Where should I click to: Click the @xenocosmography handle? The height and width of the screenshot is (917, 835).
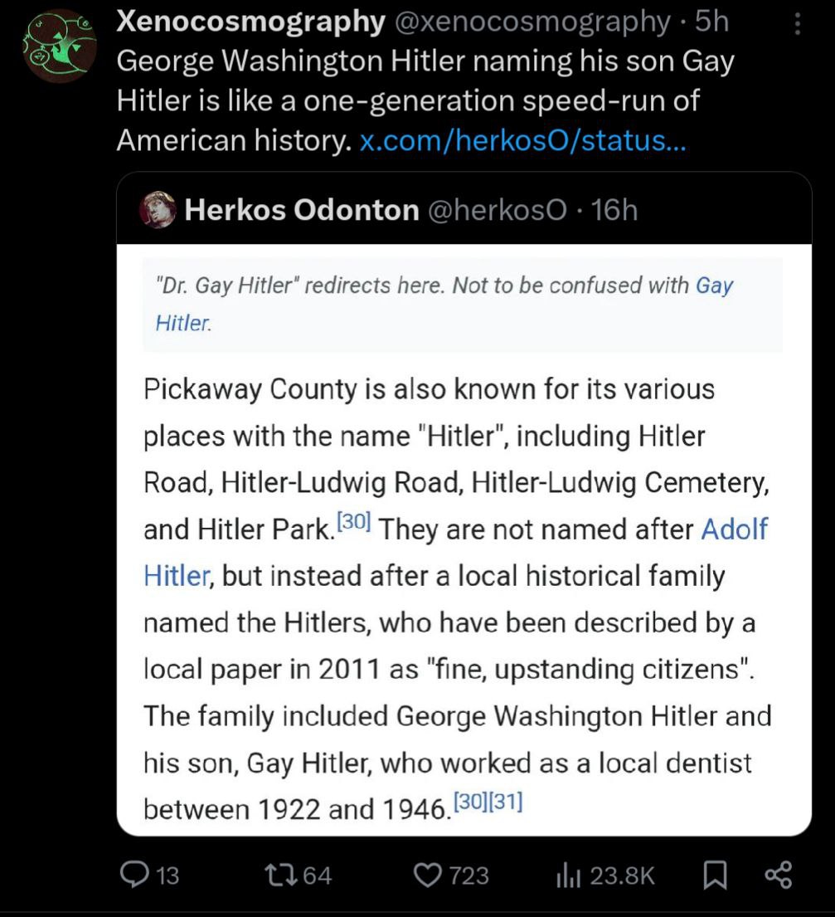(532, 22)
